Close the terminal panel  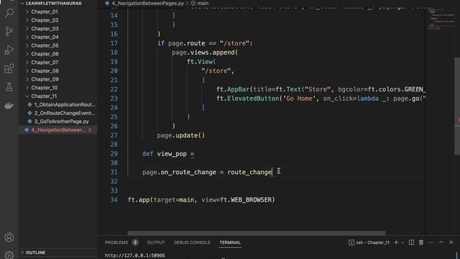click(x=451, y=242)
